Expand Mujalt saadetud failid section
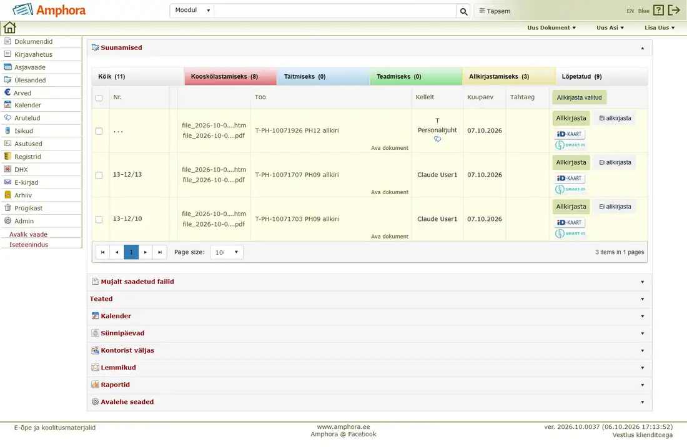 369,282
